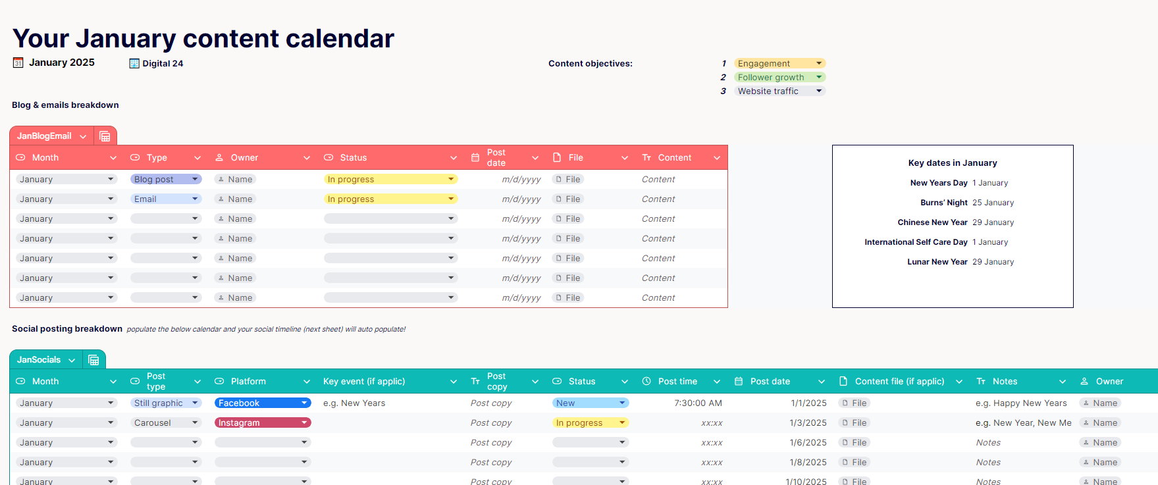Viewport: 1158px width, 485px height.
Task: Click the Notes text-type icon in JanSocials header
Action: pos(981,382)
